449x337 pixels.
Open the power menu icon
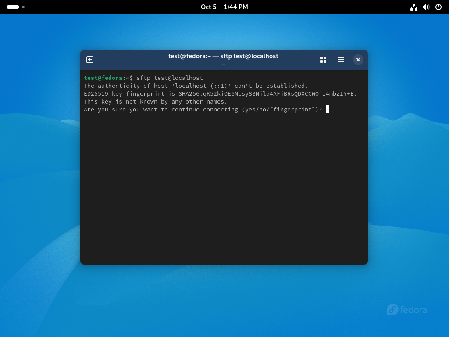pos(438,7)
